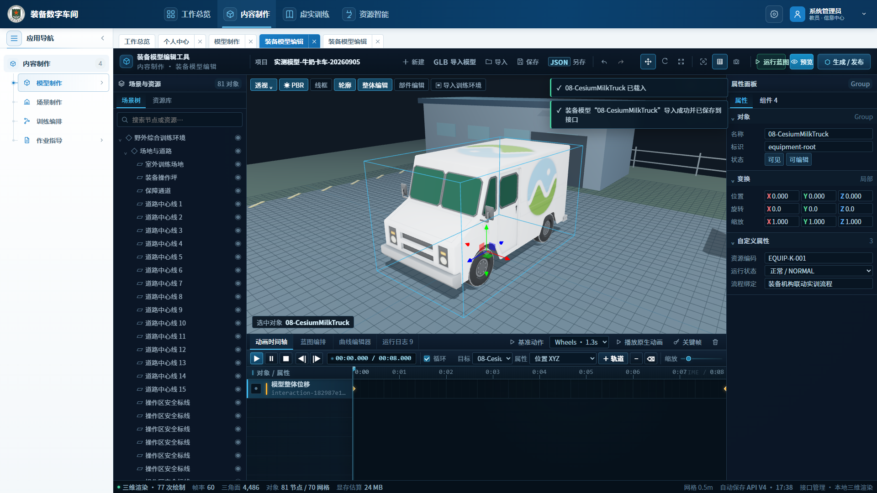
Task: Click the focus-on-selection frame icon
Action: (703, 62)
